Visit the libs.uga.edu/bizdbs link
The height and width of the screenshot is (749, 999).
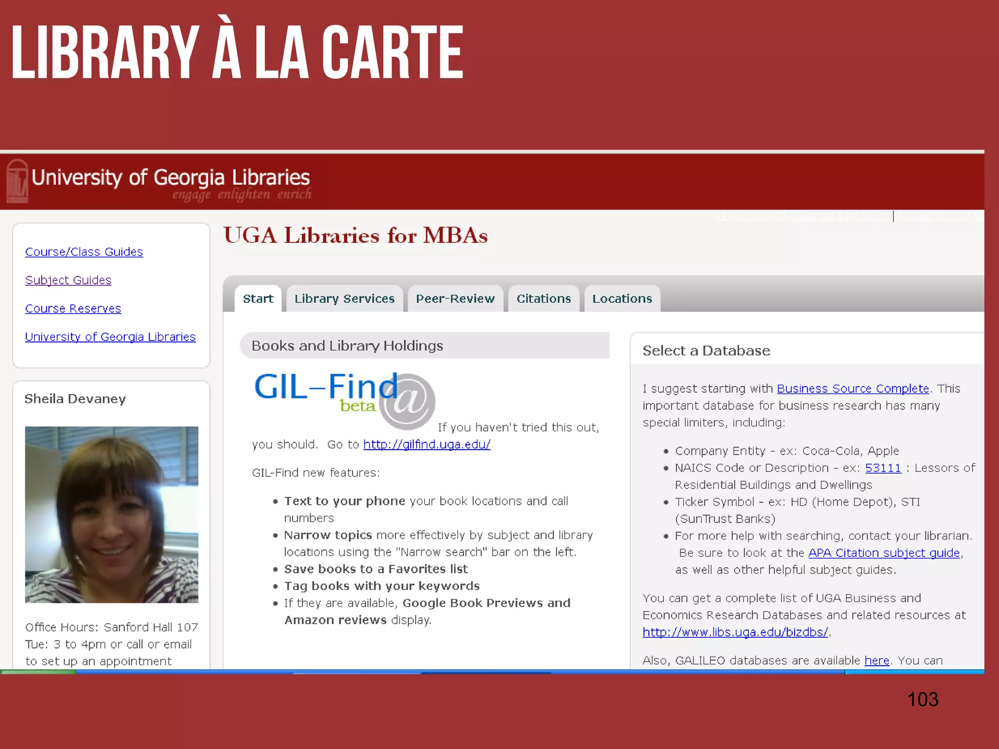pyautogui.click(x=735, y=632)
